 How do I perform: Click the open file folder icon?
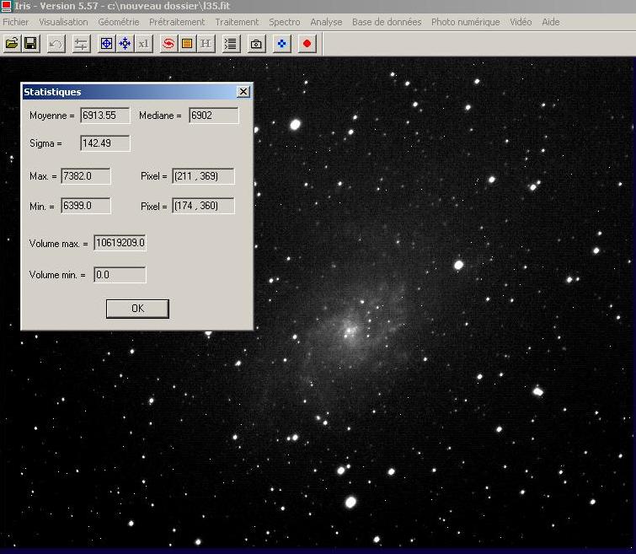[12, 43]
